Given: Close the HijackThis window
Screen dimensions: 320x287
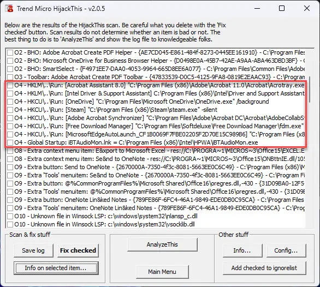Looking at the screenshot, I should pyautogui.click(x=307, y=8).
